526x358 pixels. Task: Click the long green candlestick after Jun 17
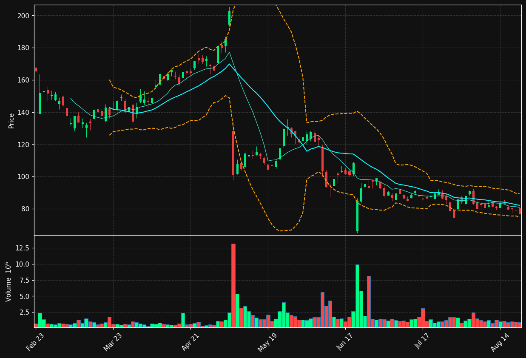tap(357, 216)
